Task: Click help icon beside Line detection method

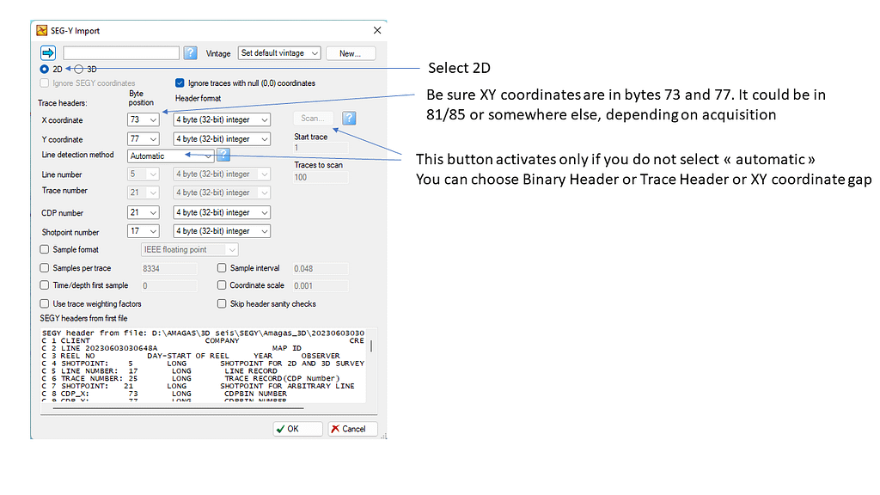Action: [x=223, y=155]
